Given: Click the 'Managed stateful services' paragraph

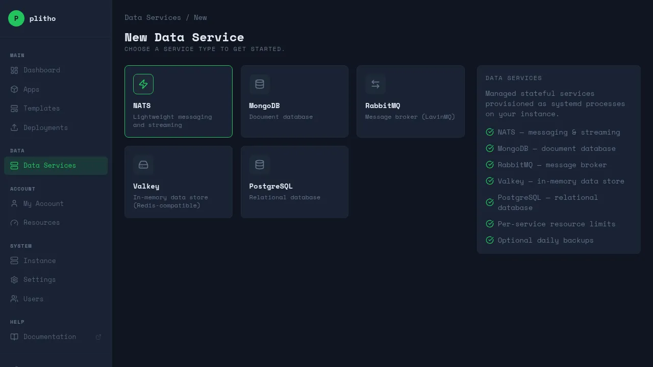Looking at the screenshot, I should point(555,103).
